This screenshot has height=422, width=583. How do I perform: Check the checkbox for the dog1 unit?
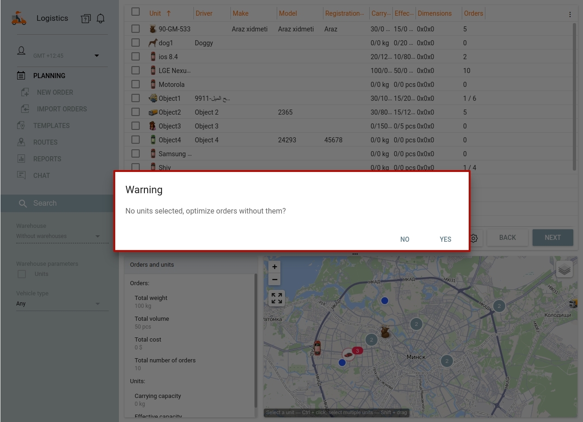point(136,43)
